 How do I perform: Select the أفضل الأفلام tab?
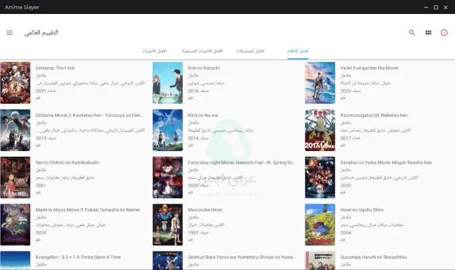298,51
